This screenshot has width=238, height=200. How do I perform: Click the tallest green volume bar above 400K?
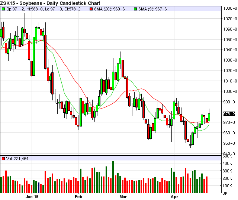[113, 177]
